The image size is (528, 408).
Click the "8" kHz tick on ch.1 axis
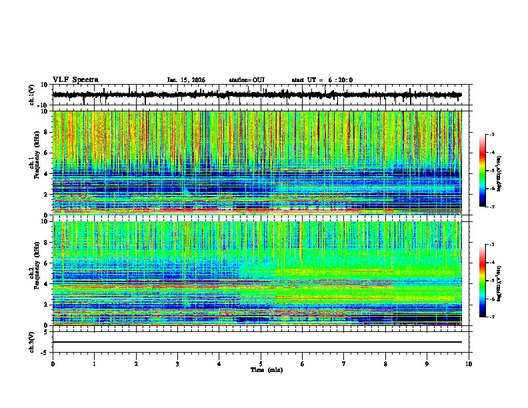(47, 132)
